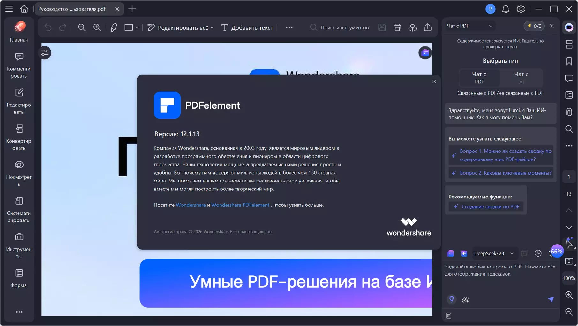Image resolution: width=578 pixels, height=326 pixels.
Task: Switch chat type to Чат с AI
Action: click(x=521, y=78)
